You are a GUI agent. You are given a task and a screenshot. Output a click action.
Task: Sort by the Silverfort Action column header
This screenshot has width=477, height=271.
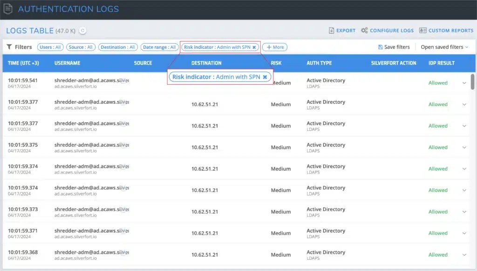(394, 63)
